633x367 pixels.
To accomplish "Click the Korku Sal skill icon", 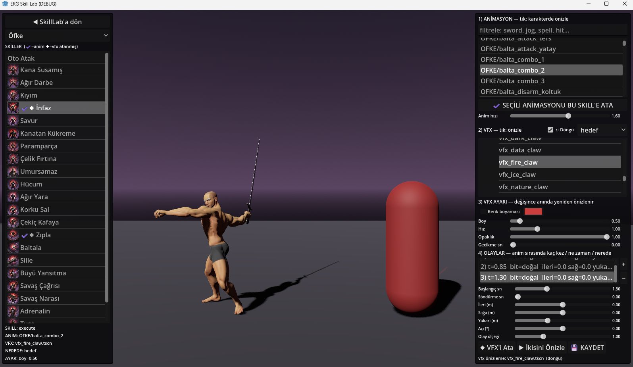I will (13, 210).
